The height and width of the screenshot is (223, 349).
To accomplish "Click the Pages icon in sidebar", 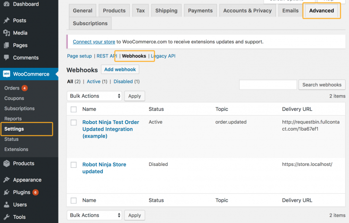I will (x=7, y=45).
